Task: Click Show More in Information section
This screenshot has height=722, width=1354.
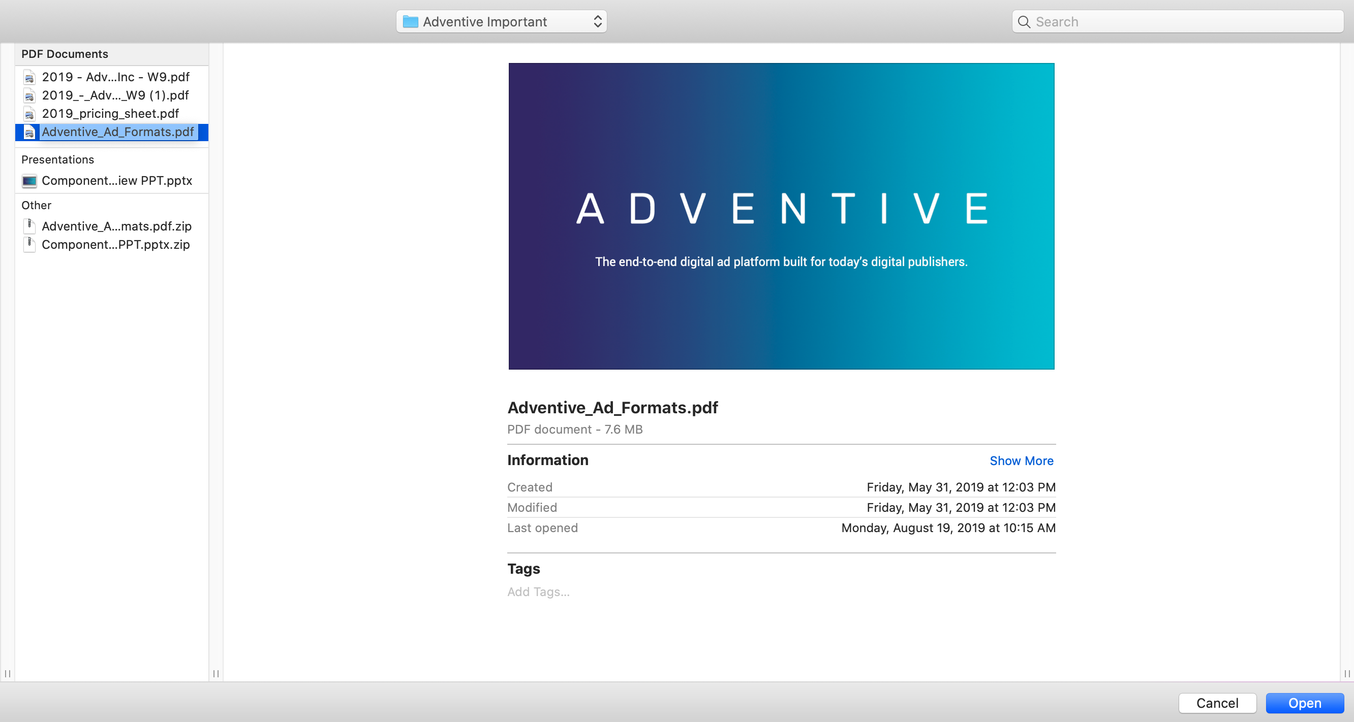Action: click(1021, 461)
